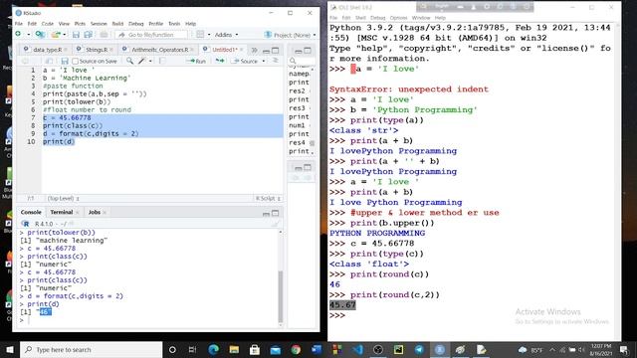637x358 pixels.
Task: Close the Untitled1 tab
Action: click(242, 50)
